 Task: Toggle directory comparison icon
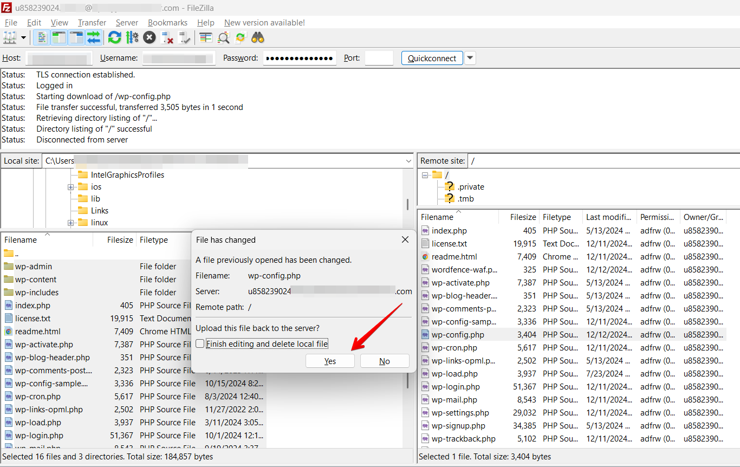(x=223, y=38)
